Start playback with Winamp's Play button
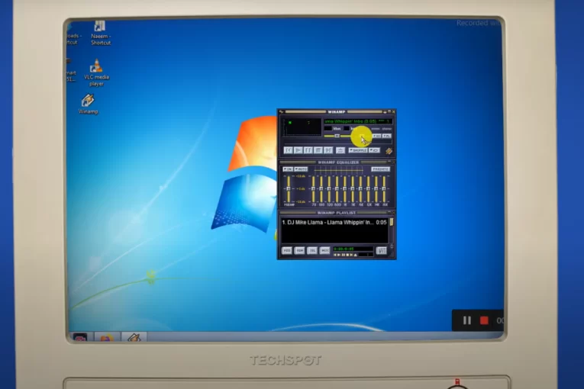This screenshot has height=389, width=584. coord(298,150)
